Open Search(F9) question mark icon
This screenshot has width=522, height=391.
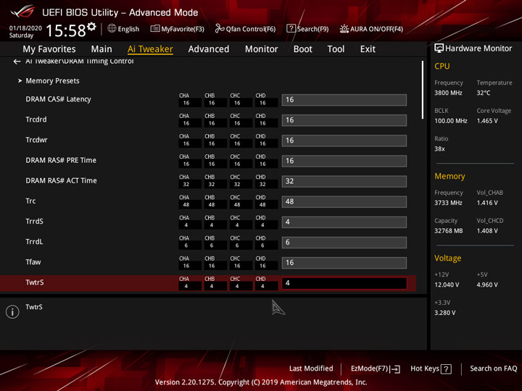291,28
